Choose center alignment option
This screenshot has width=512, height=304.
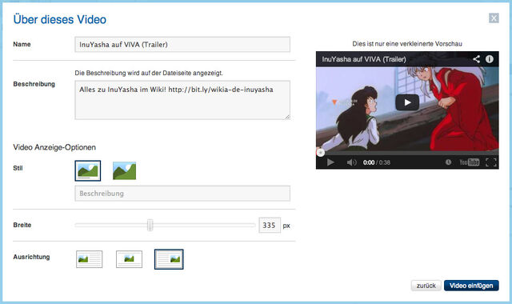(129, 259)
